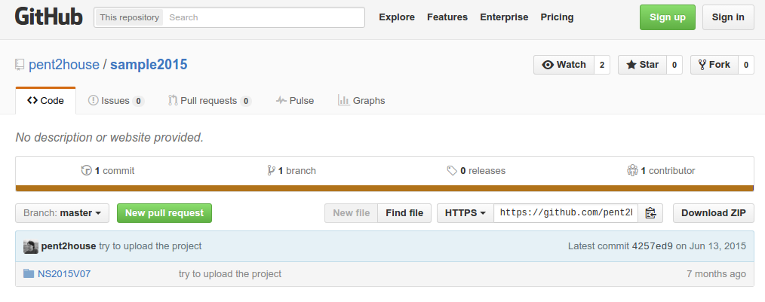Click the repository book icon beside pent2house
Screen dimensions: 765x302
tap(20, 64)
